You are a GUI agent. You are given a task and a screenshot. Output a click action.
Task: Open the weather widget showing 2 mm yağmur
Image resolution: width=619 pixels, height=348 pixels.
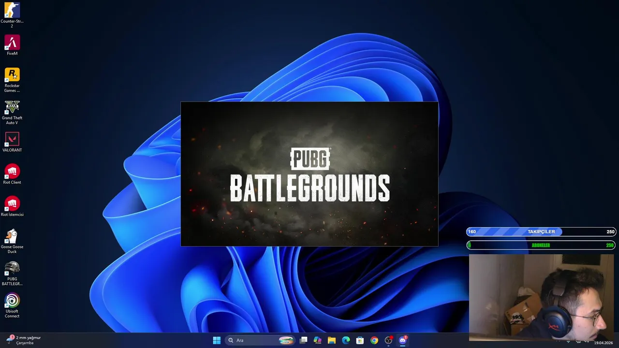(x=24, y=340)
